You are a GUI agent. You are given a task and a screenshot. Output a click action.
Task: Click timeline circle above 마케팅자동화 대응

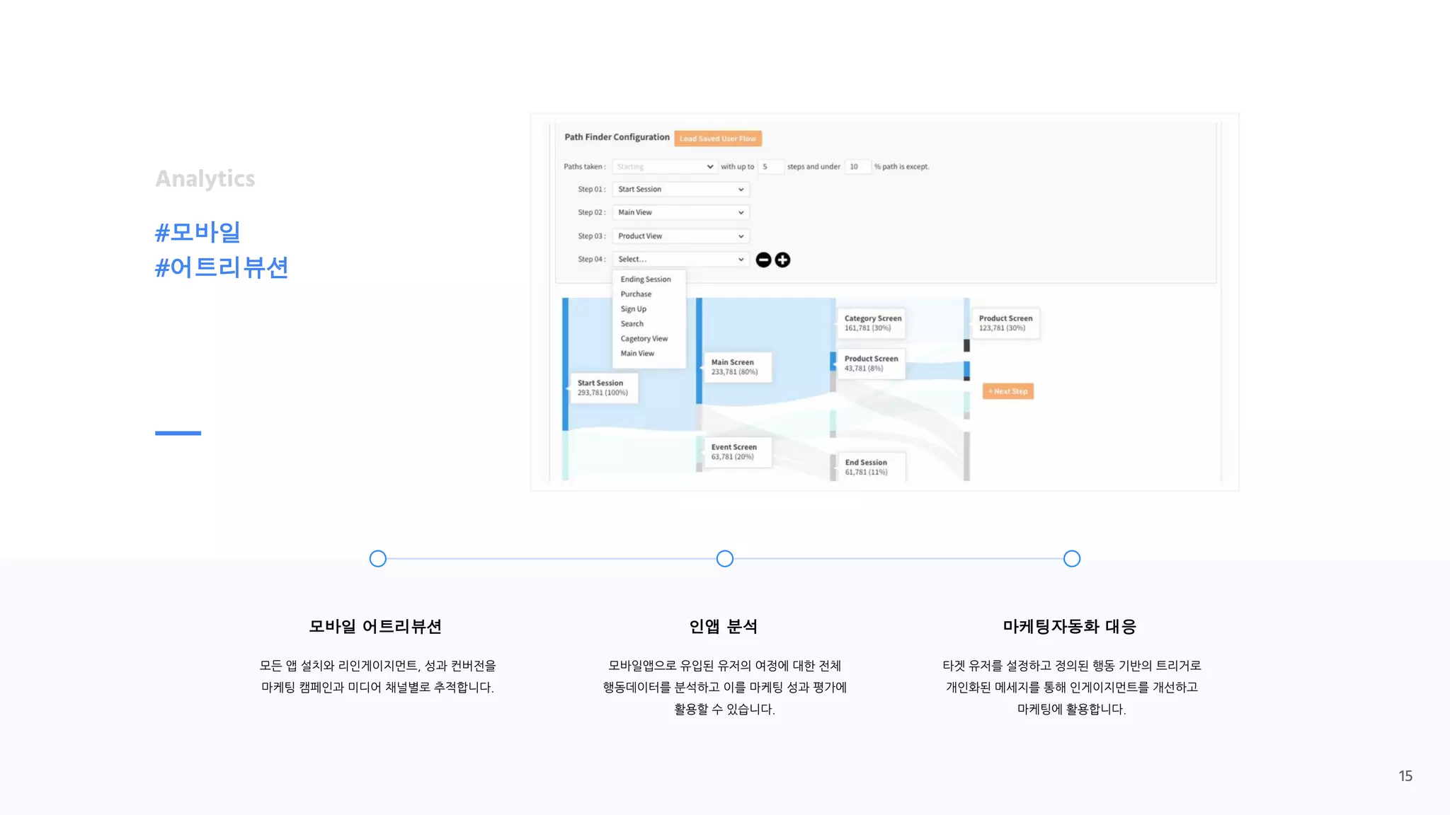click(1072, 559)
